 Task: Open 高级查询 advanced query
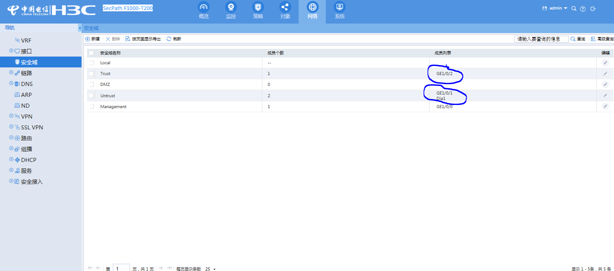tap(602, 39)
